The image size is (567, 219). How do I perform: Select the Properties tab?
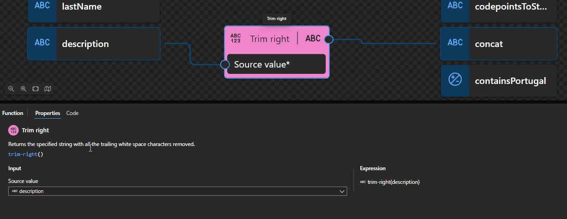(47, 113)
